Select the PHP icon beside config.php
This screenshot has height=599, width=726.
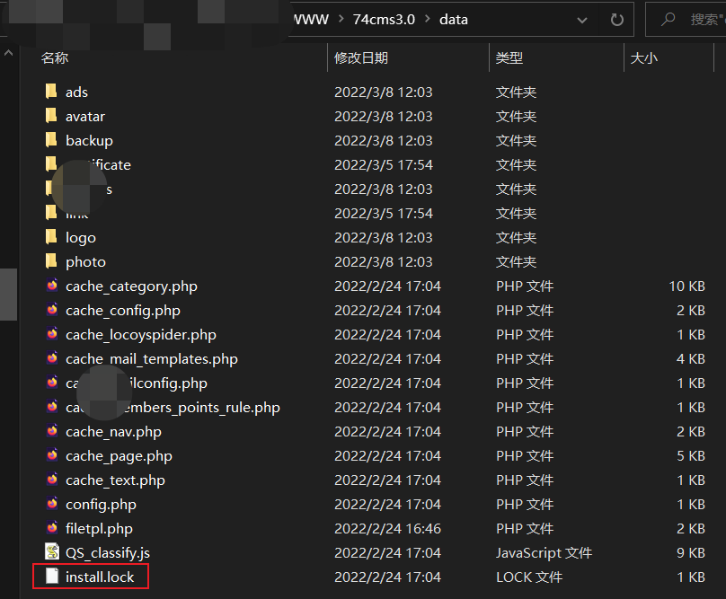click(x=51, y=504)
